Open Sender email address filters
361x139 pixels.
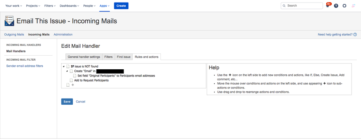coord(25,66)
